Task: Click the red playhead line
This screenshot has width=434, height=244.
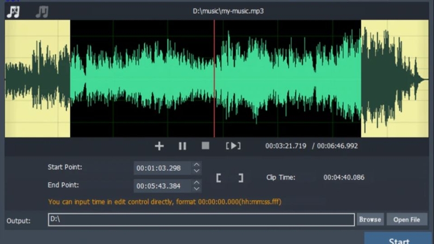Action: coord(214,78)
